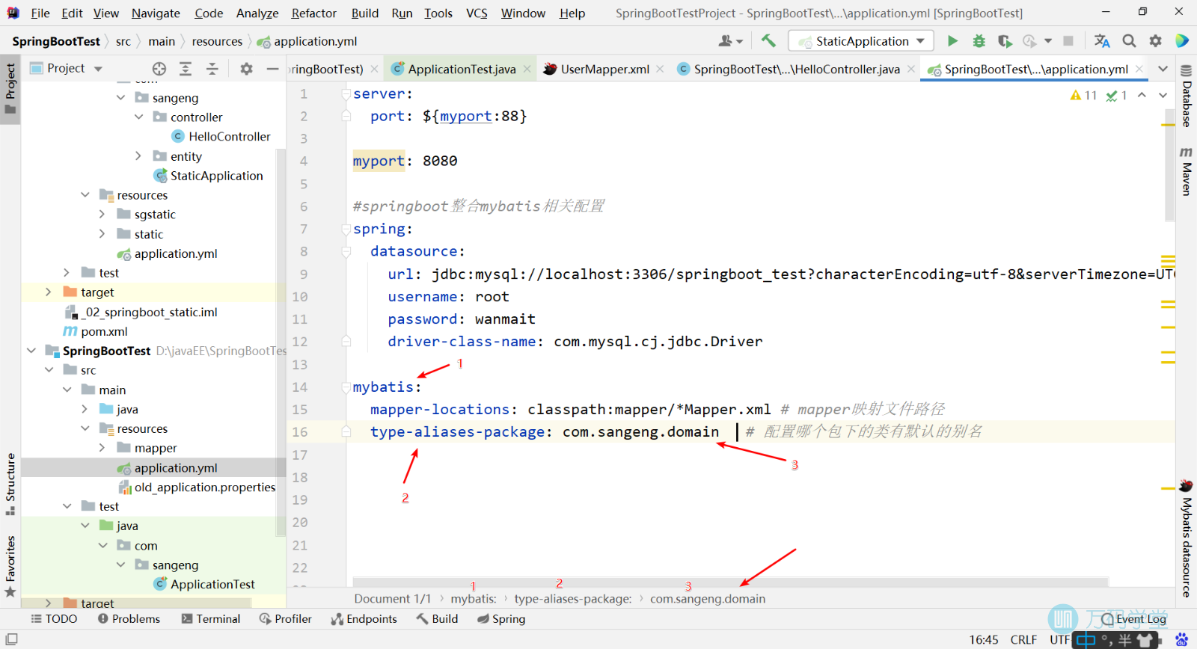Open the Spring tool window
The width and height of the screenshot is (1197, 649).
(501, 618)
